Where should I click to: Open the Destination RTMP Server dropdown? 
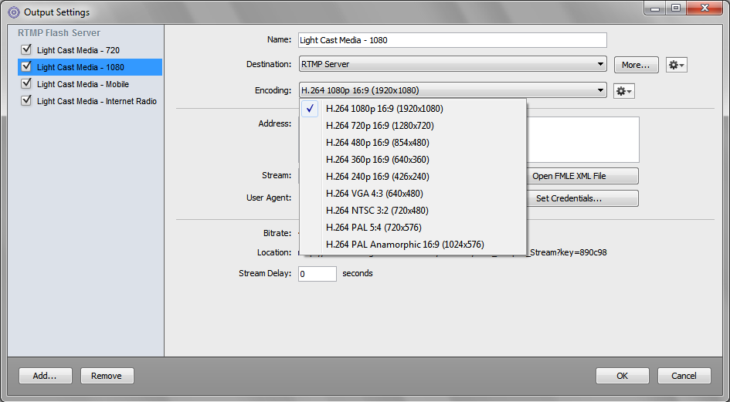click(x=452, y=65)
